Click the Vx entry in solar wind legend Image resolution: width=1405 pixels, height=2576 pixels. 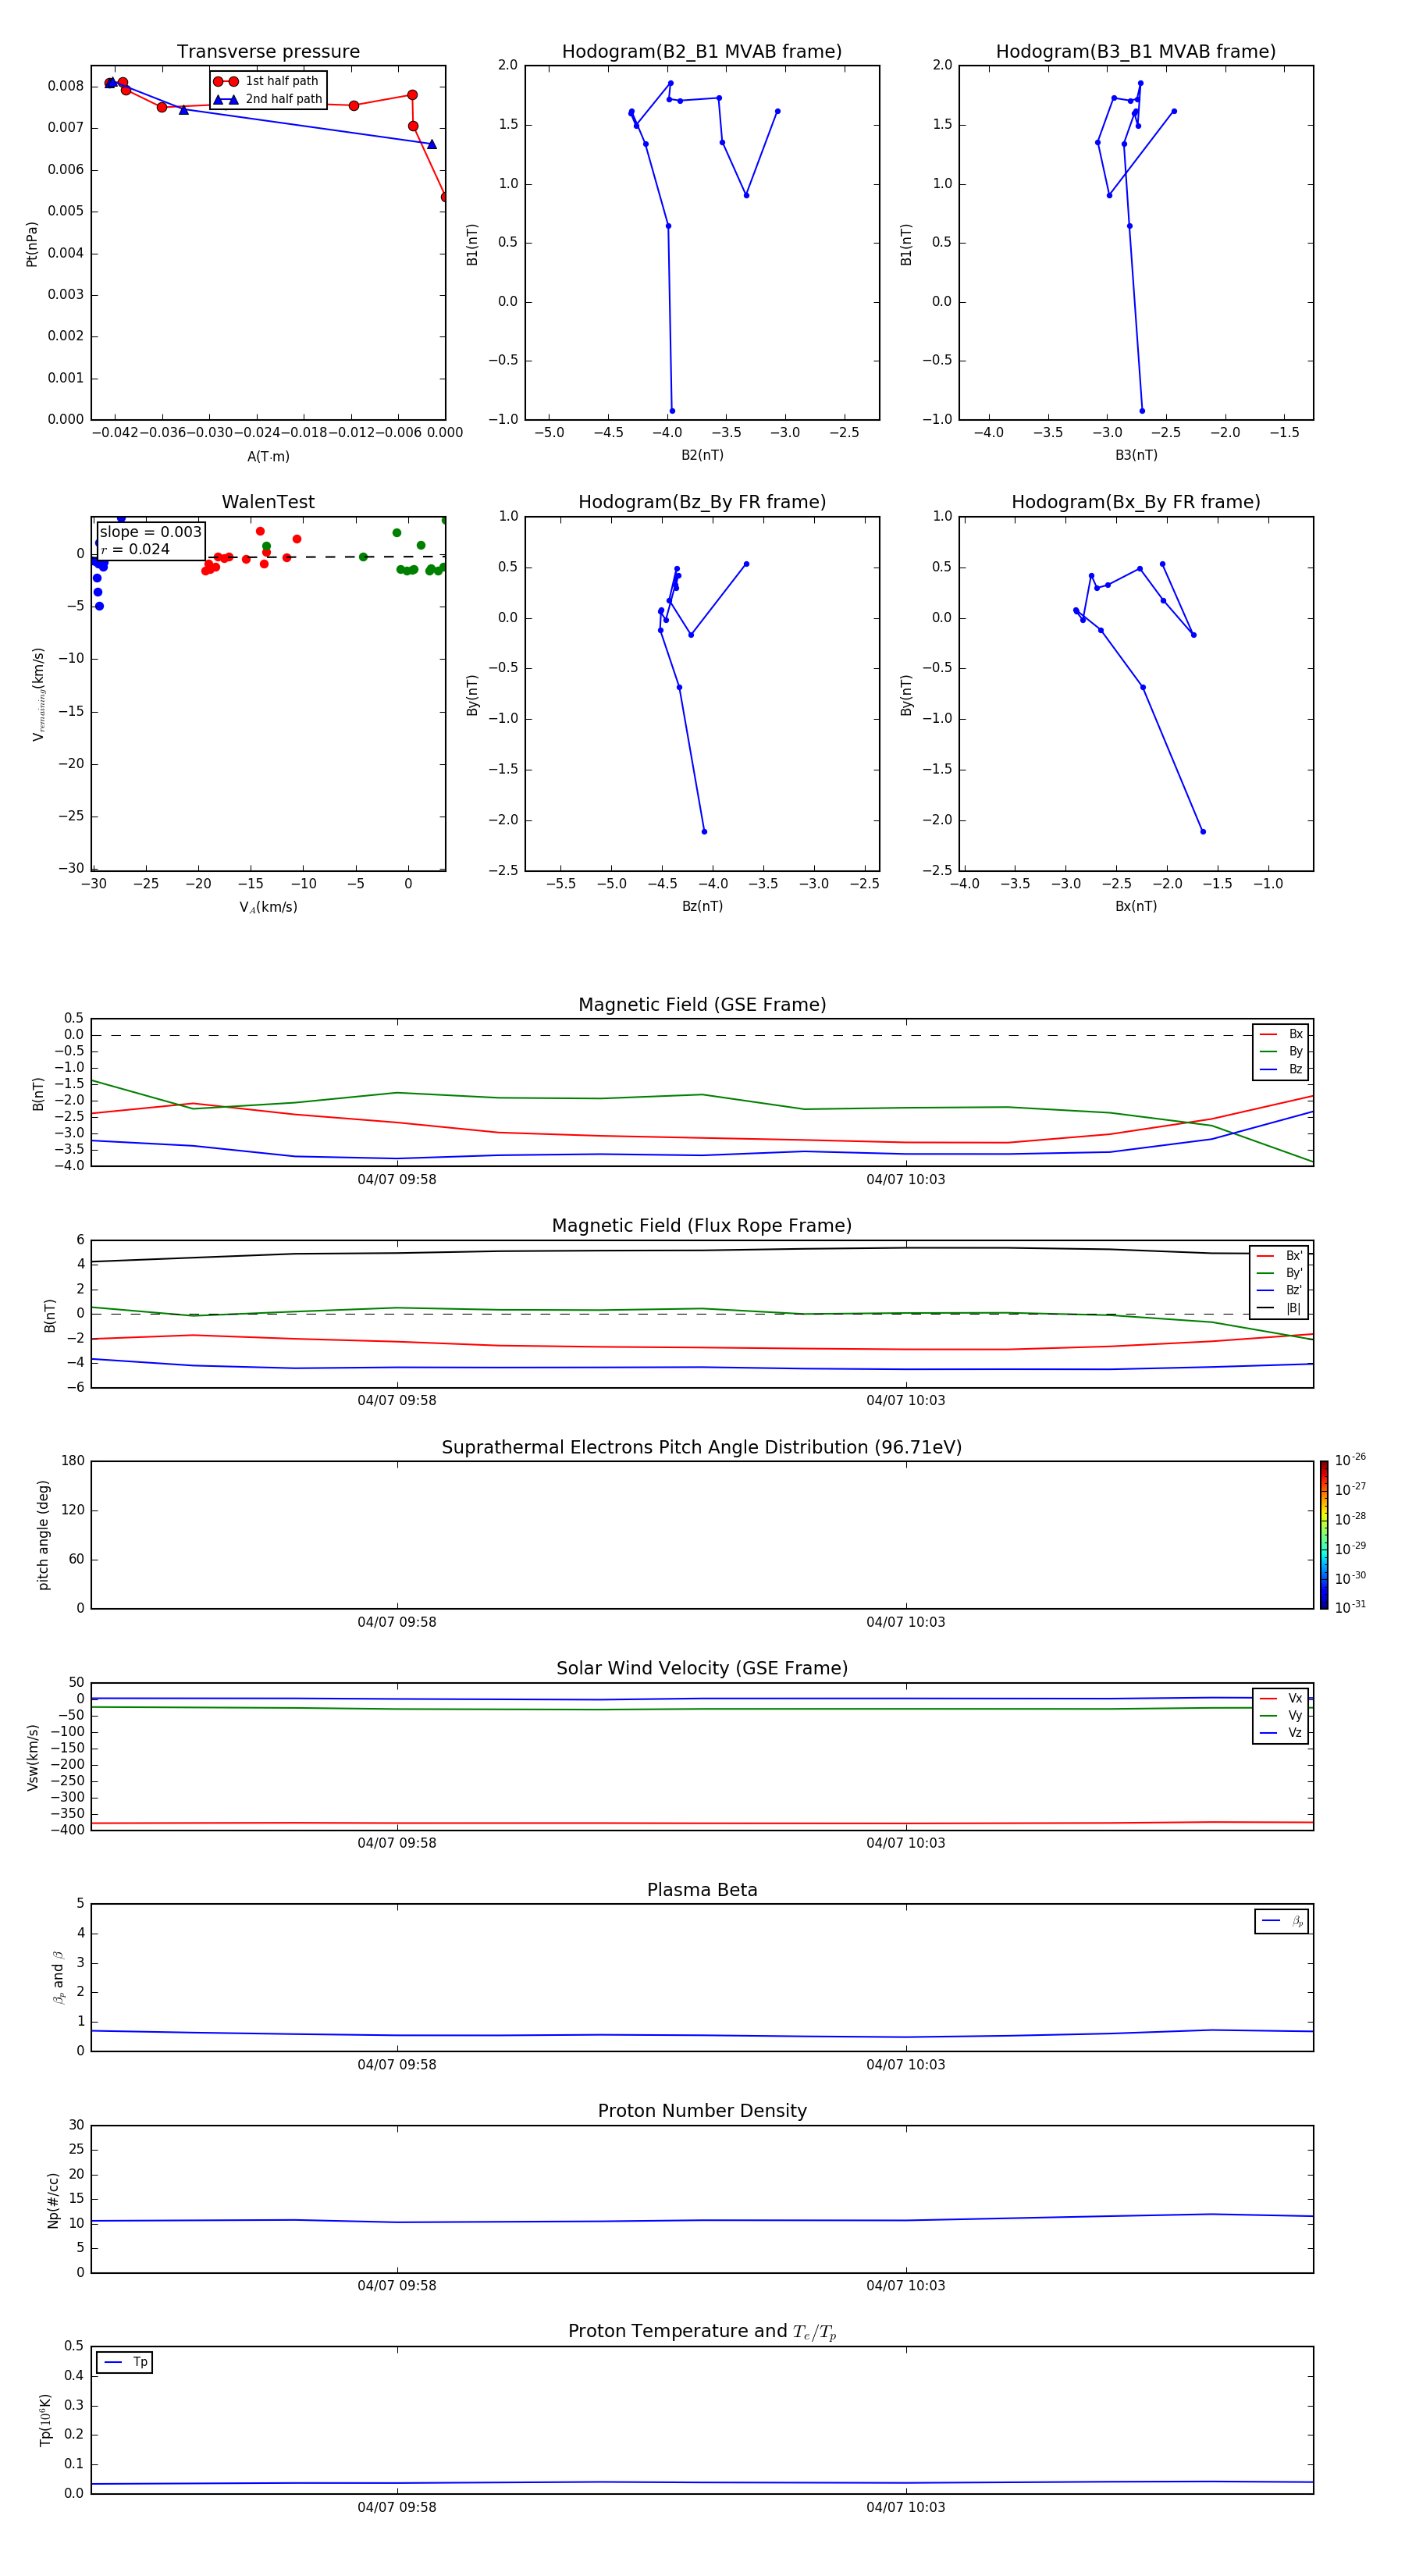pos(1281,1698)
